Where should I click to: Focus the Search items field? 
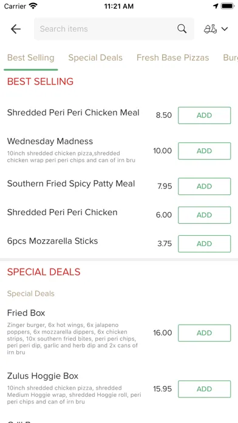tap(114, 29)
